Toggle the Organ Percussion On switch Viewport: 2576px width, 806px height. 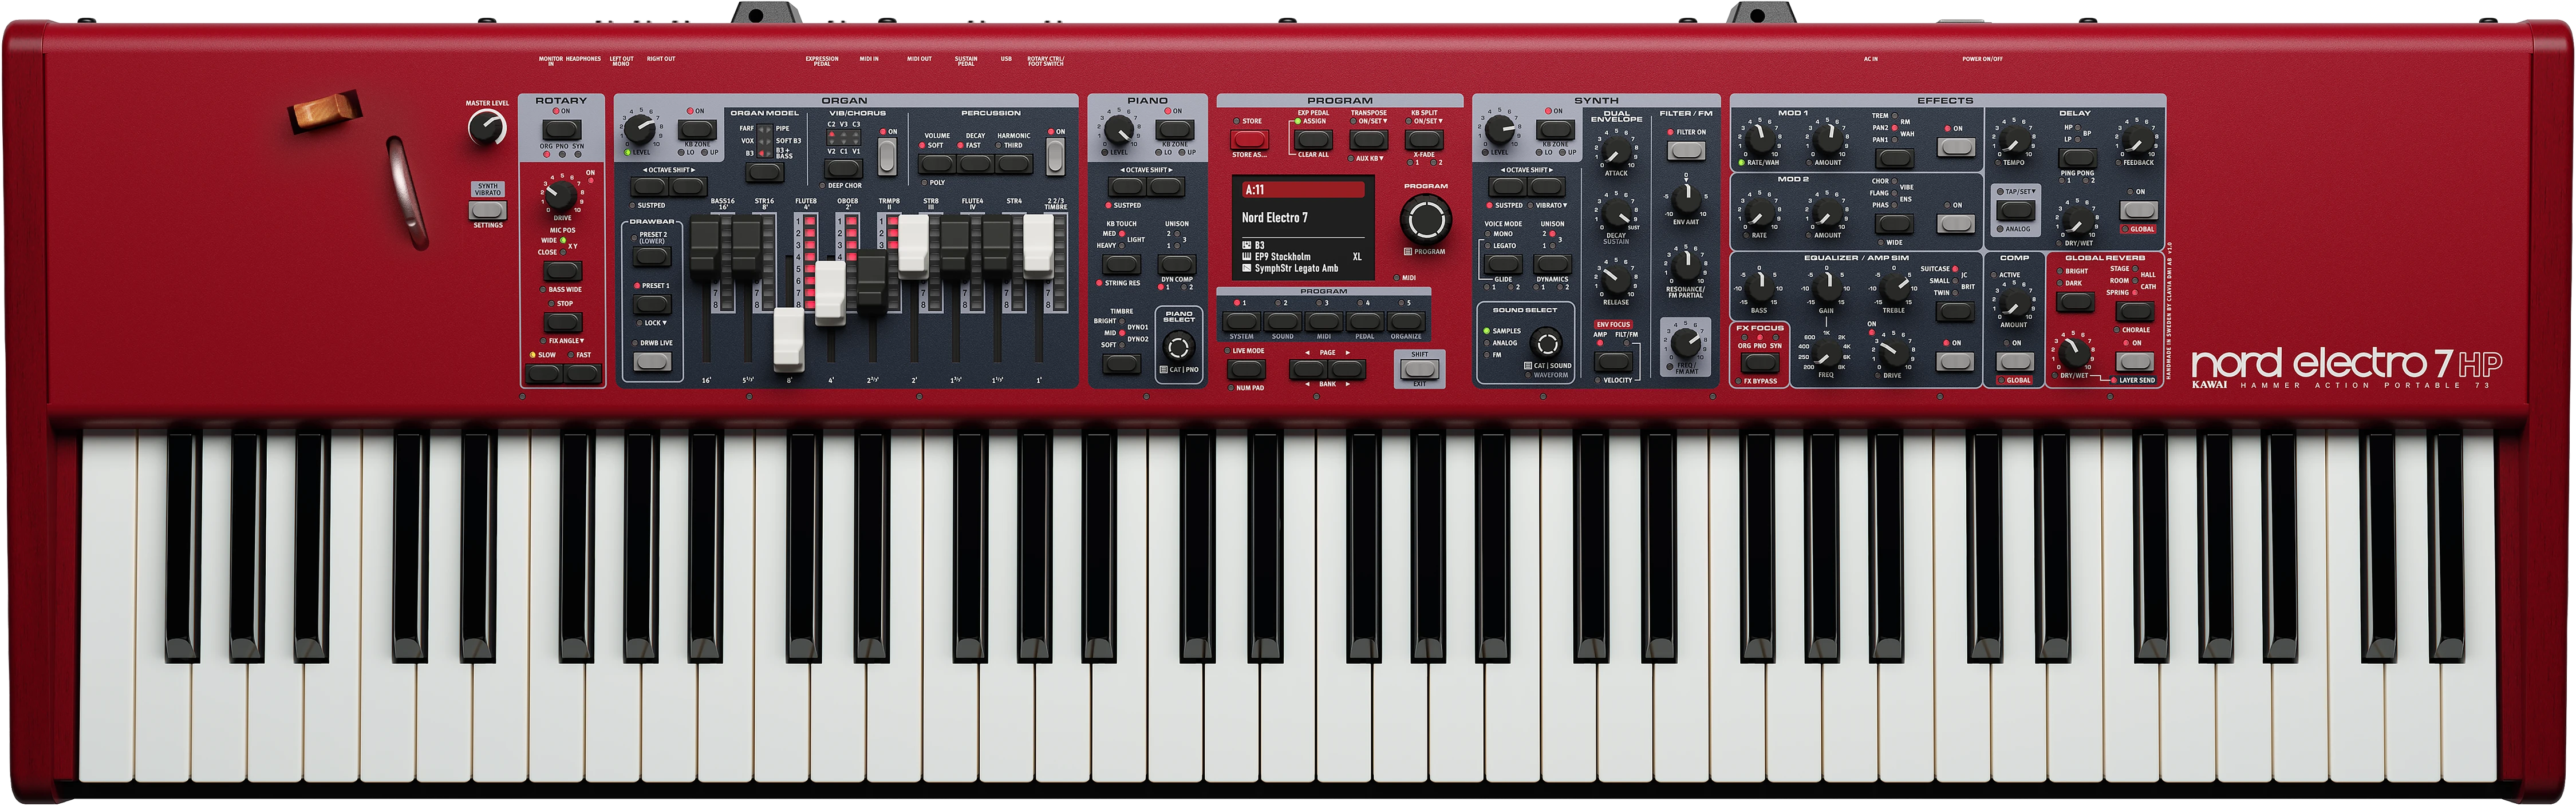coord(1055,156)
